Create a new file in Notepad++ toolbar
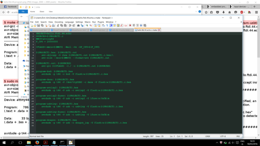The image size is (260, 146). click(x=32, y=26)
